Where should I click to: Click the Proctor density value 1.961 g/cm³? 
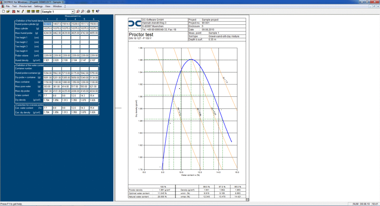click(x=164, y=190)
